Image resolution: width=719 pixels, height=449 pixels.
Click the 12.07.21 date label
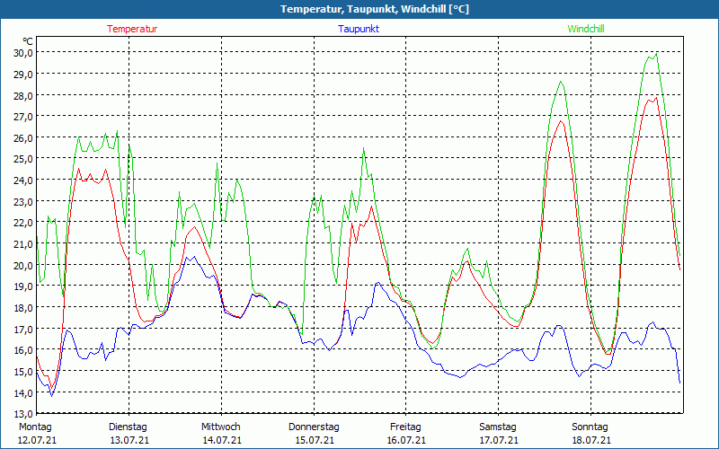coord(37,440)
